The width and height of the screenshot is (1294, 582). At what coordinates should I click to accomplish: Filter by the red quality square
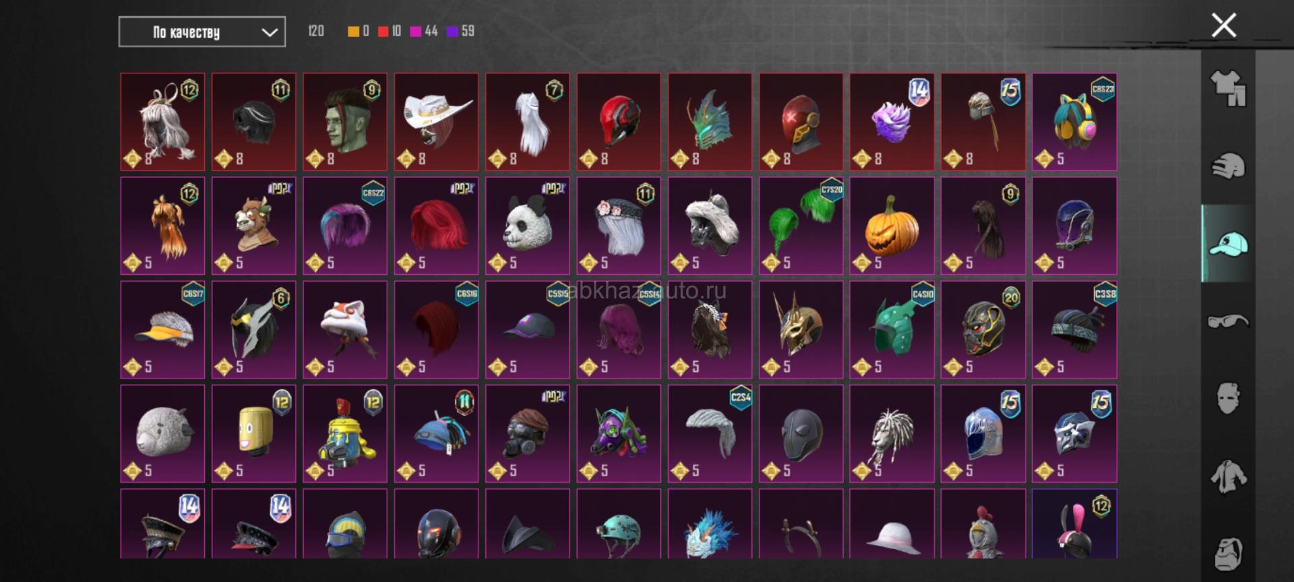pos(383,31)
